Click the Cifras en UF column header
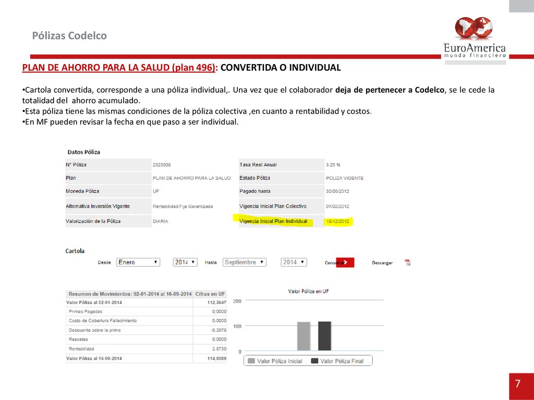This screenshot has width=534, height=400. coord(210,294)
